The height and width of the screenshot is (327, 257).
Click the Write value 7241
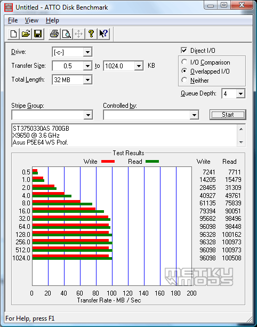pyautogui.click(x=208, y=172)
